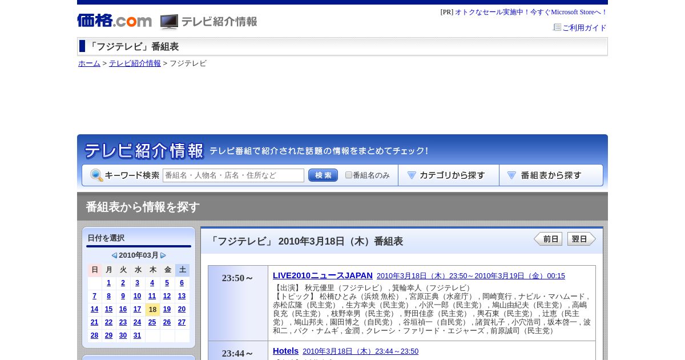Click テレビ紹介情報 breadcrumb link
Screen dimensions: 685x360
click(x=135, y=63)
